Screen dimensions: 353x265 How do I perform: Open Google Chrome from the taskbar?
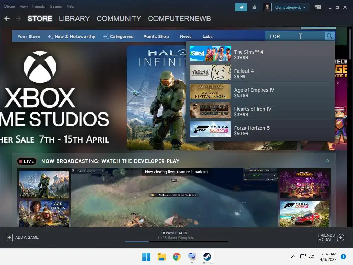click(x=177, y=257)
